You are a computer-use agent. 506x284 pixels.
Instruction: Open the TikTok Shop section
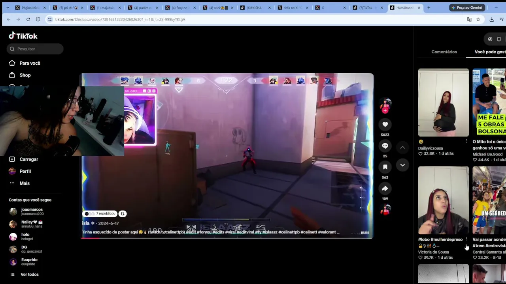[20, 75]
